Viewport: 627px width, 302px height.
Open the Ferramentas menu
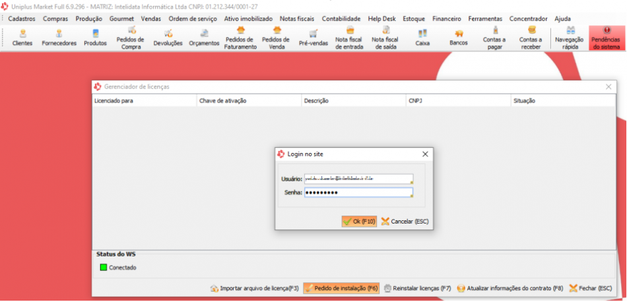(485, 18)
